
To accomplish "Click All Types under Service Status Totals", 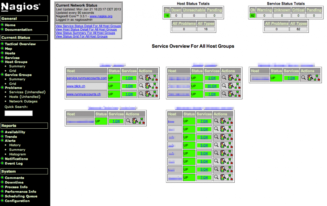I will tap(299, 24).
